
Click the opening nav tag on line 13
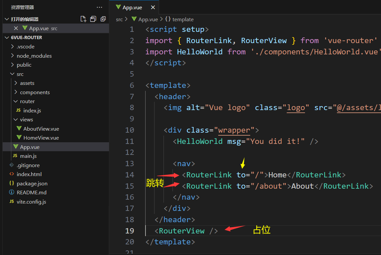tap(184, 163)
